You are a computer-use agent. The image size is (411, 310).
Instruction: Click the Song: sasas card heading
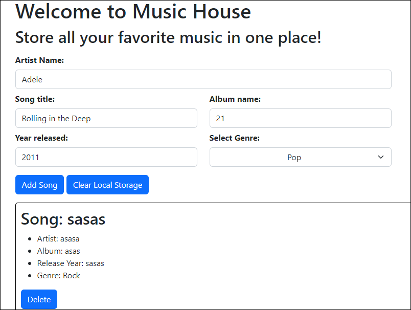(x=63, y=219)
